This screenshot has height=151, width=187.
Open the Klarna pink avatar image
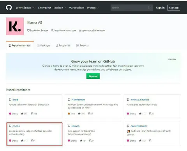[15, 26]
